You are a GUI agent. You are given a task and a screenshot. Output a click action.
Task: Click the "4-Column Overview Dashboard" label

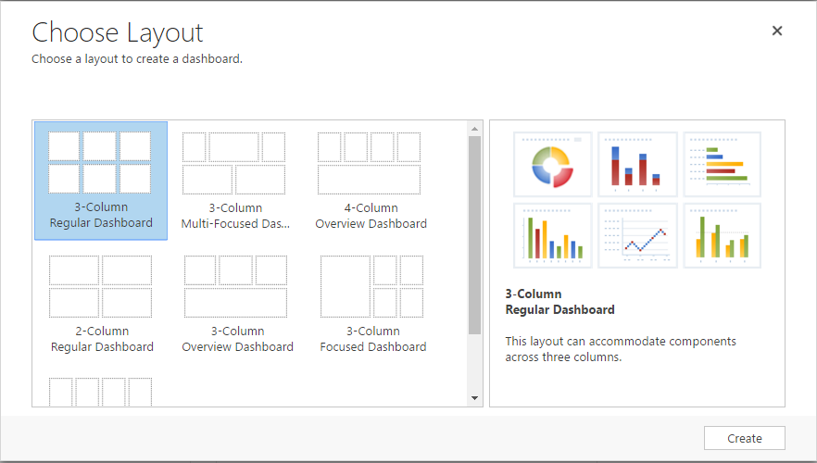(x=371, y=216)
